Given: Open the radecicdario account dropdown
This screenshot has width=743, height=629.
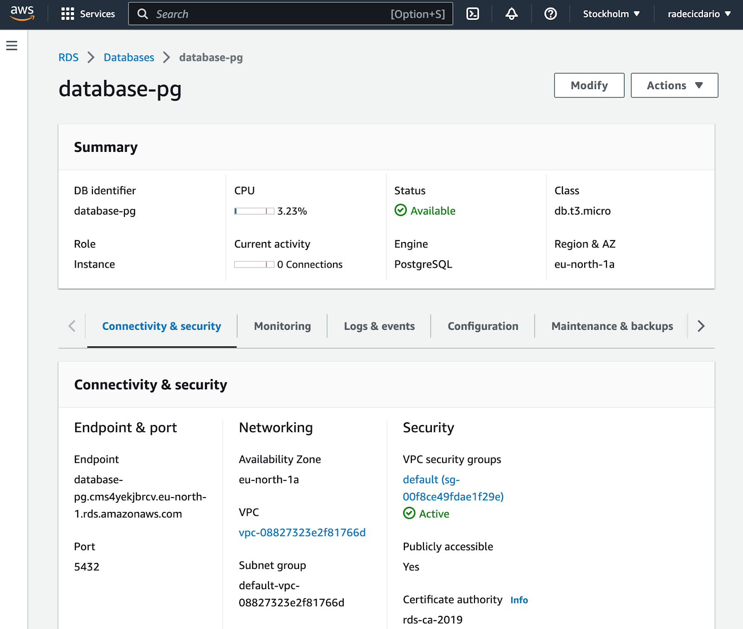Looking at the screenshot, I should (x=699, y=14).
